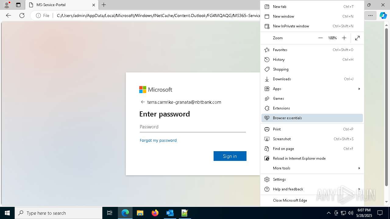
Task: Decrease zoom with the minus button
Action: coord(321,38)
